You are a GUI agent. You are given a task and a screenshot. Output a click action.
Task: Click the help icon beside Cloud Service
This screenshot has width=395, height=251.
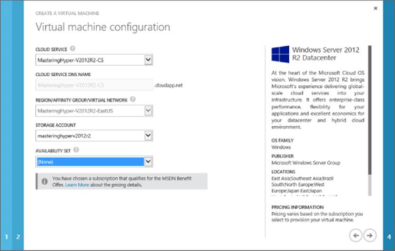(73, 48)
